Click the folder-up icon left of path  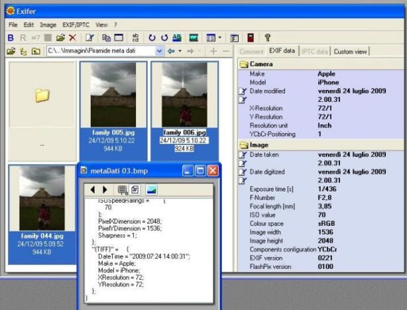tap(35, 51)
